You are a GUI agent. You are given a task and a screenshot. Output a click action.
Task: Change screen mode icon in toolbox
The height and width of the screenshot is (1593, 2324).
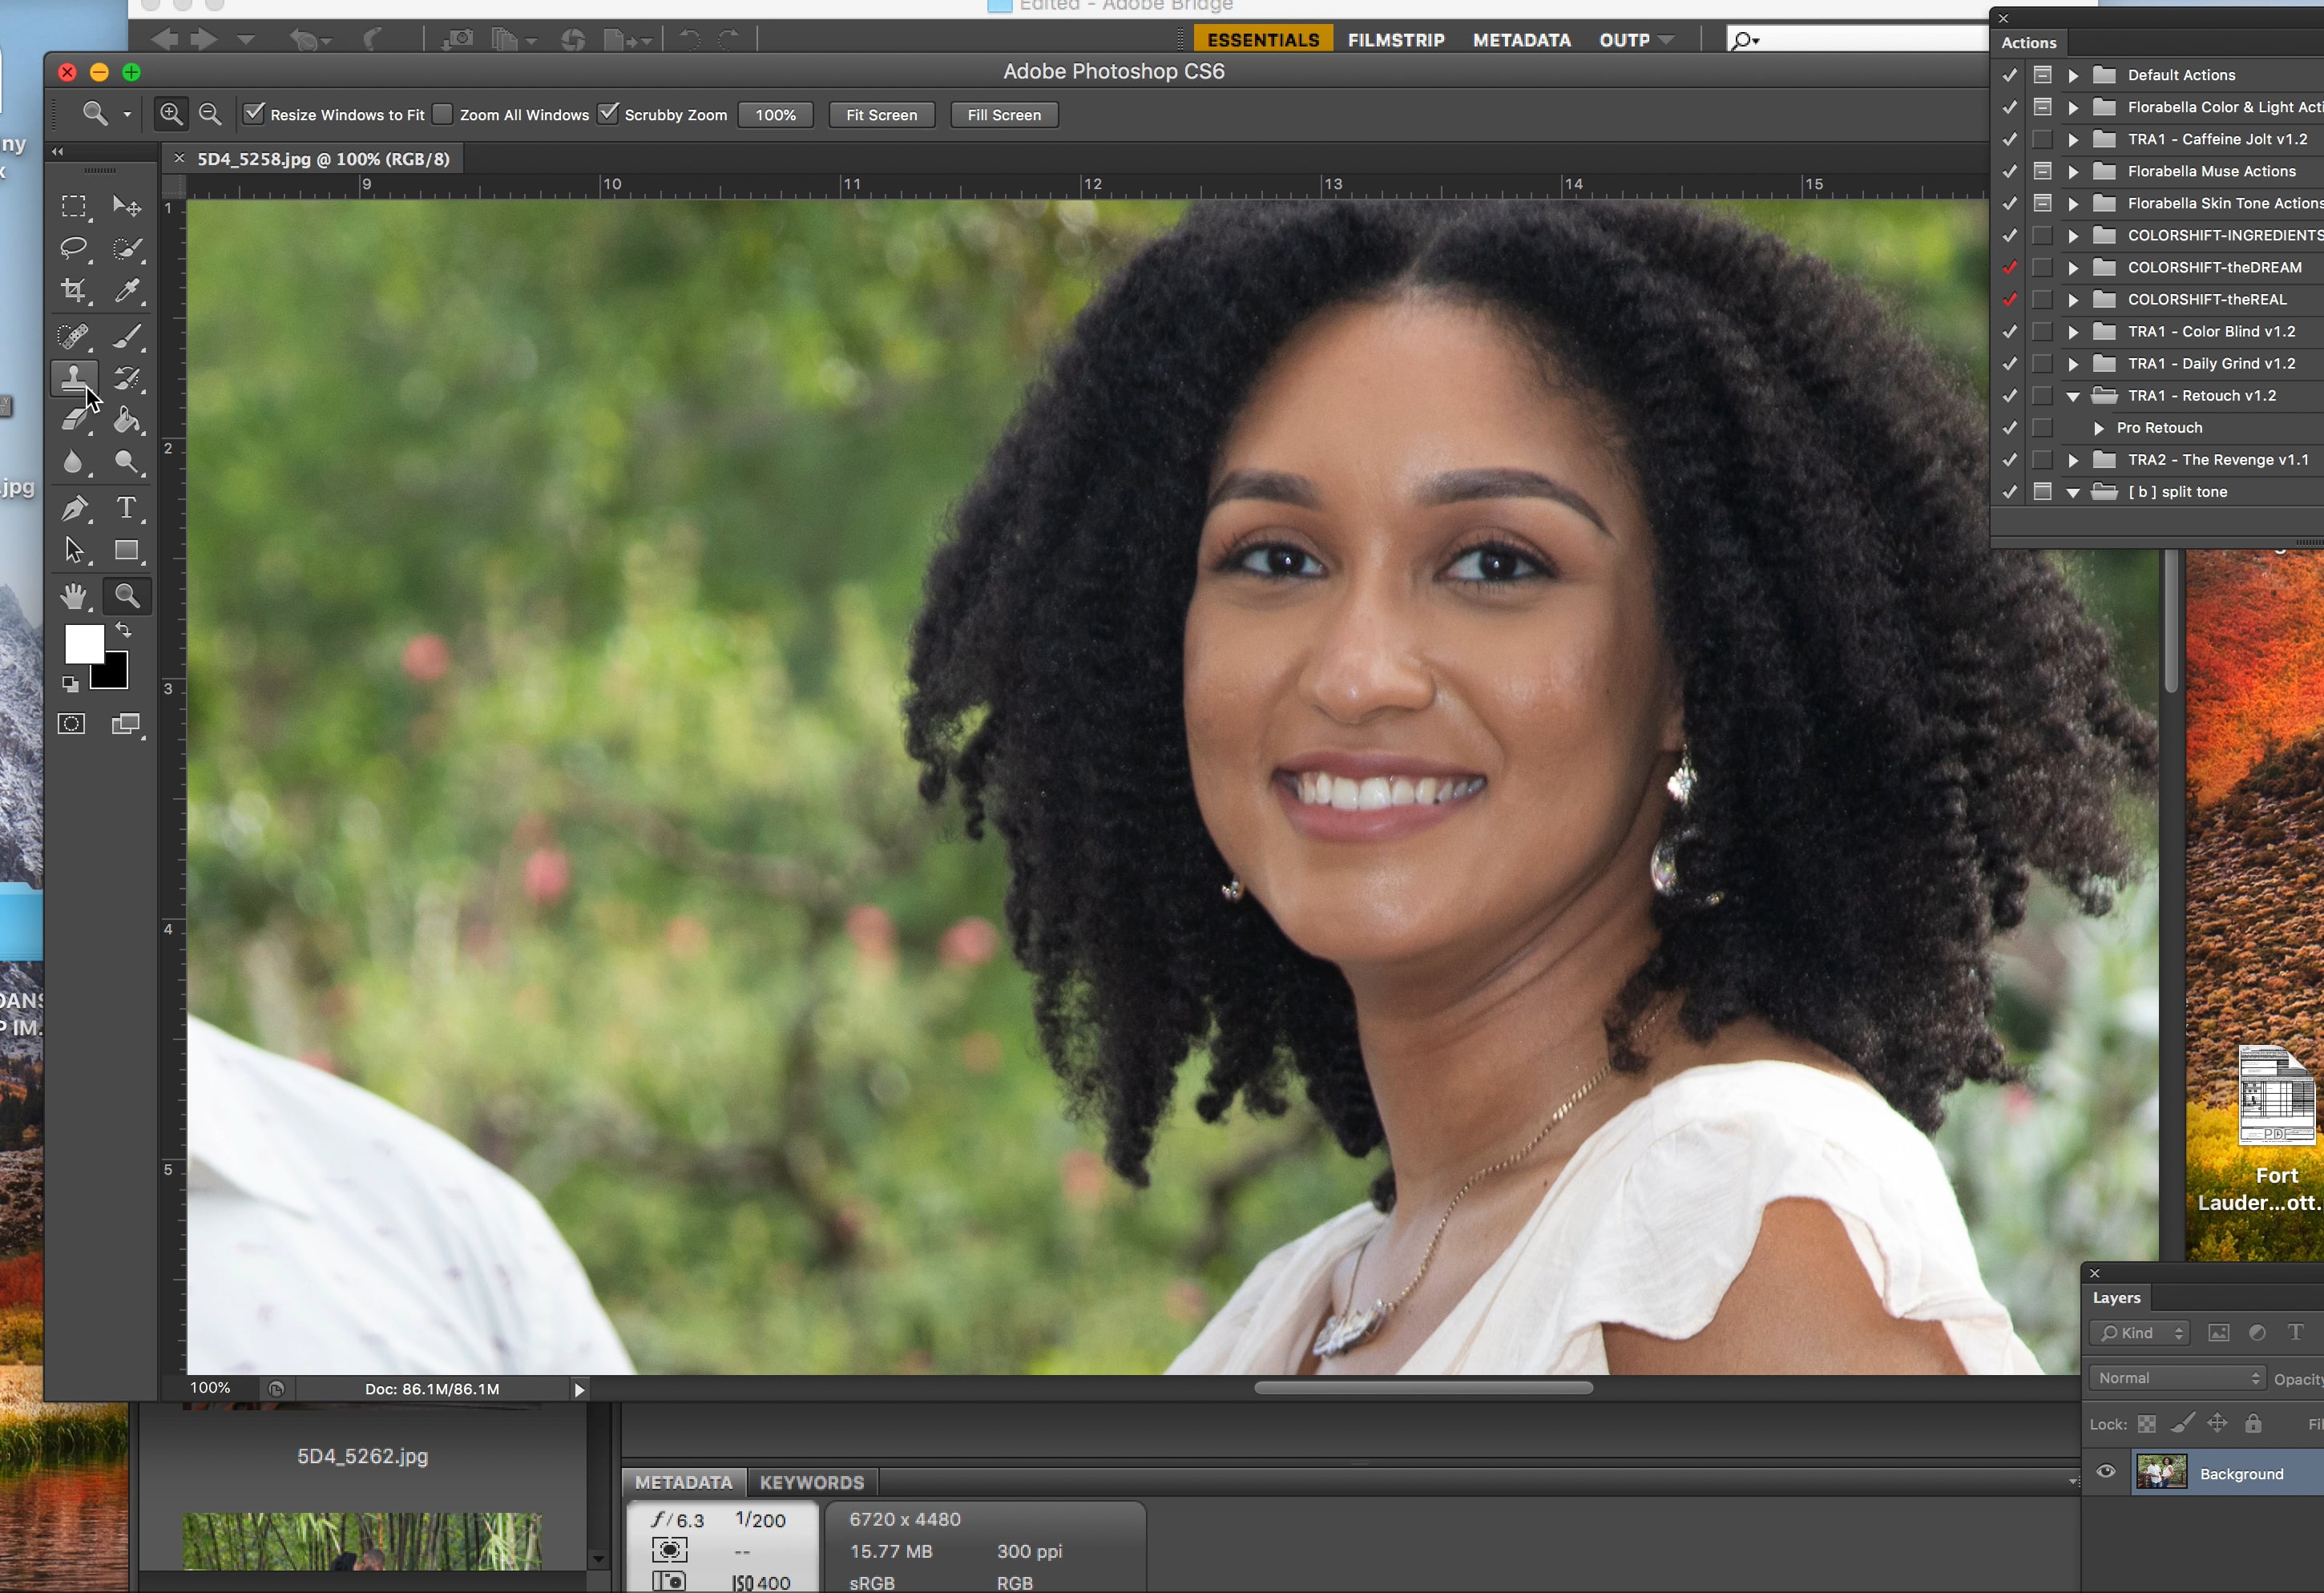[127, 724]
